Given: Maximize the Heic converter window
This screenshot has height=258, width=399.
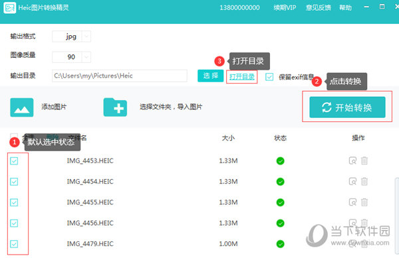Looking at the screenshot, I should tap(382, 7).
